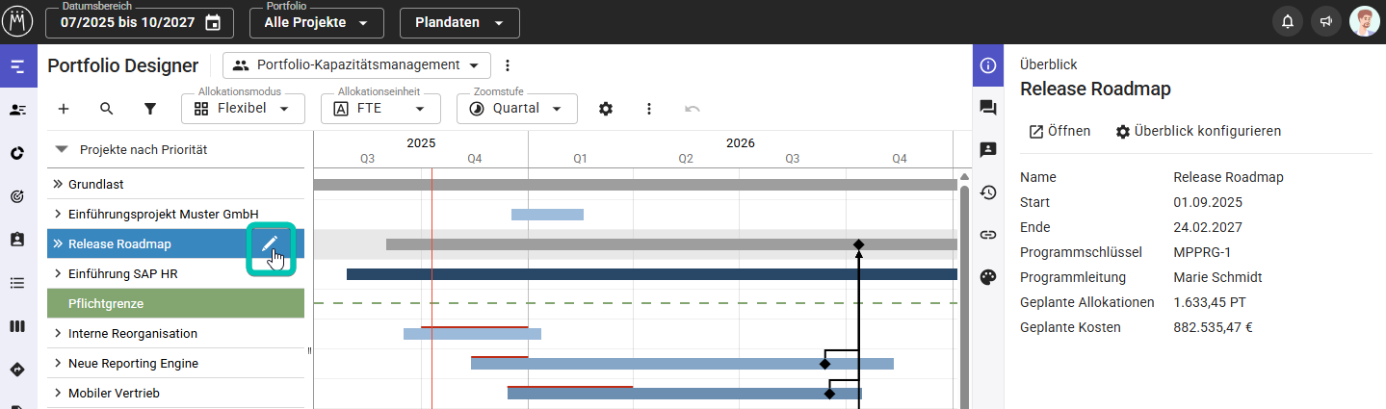This screenshot has height=409, width=1386.
Task: Click the megaphone announcements icon
Action: 1326,22
